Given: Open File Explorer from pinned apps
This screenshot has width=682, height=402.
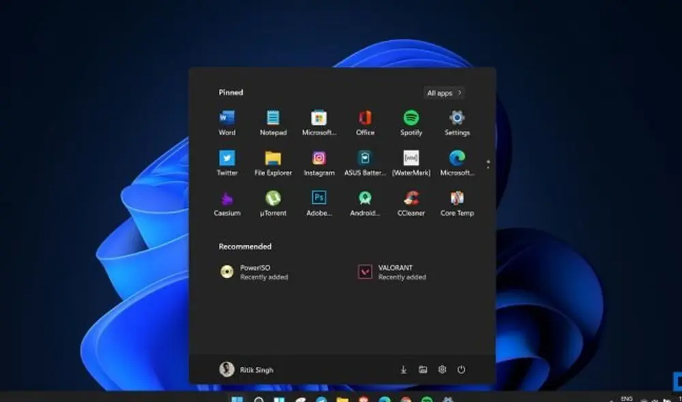Looking at the screenshot, I should (x=273, y=161).
